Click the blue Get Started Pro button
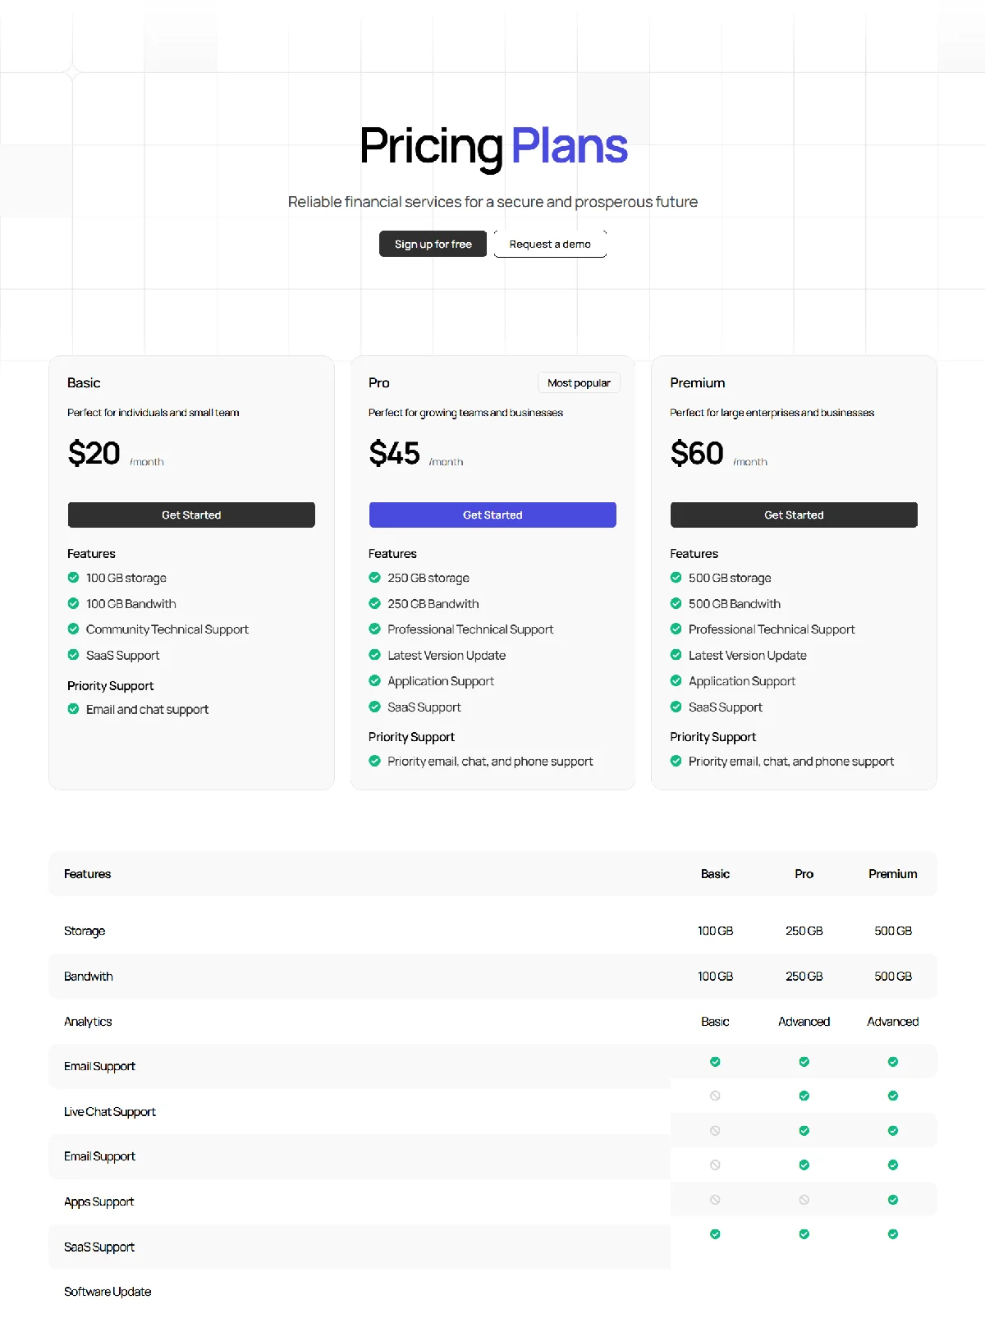Image resolution: width=985 pixels, height=1318 pixels. (x=492, y=515)
